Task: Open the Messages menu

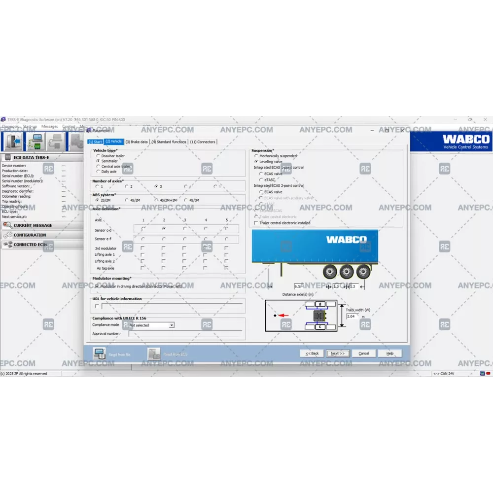Action: pyautogui.click(x=49, y=127)
